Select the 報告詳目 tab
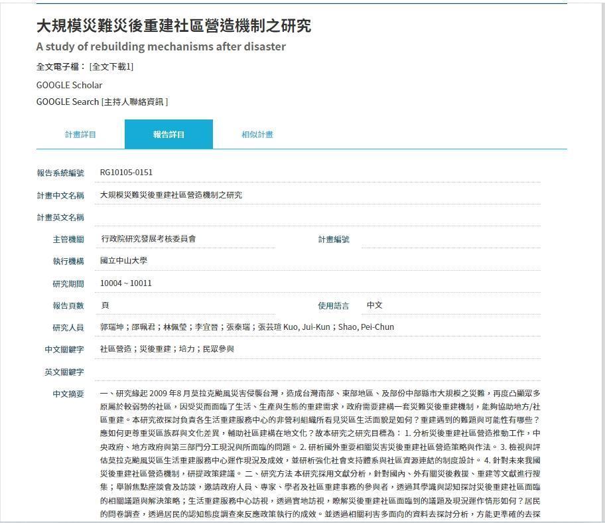The image size is (605, 523). pyautogui.click(x=168, y=134)
